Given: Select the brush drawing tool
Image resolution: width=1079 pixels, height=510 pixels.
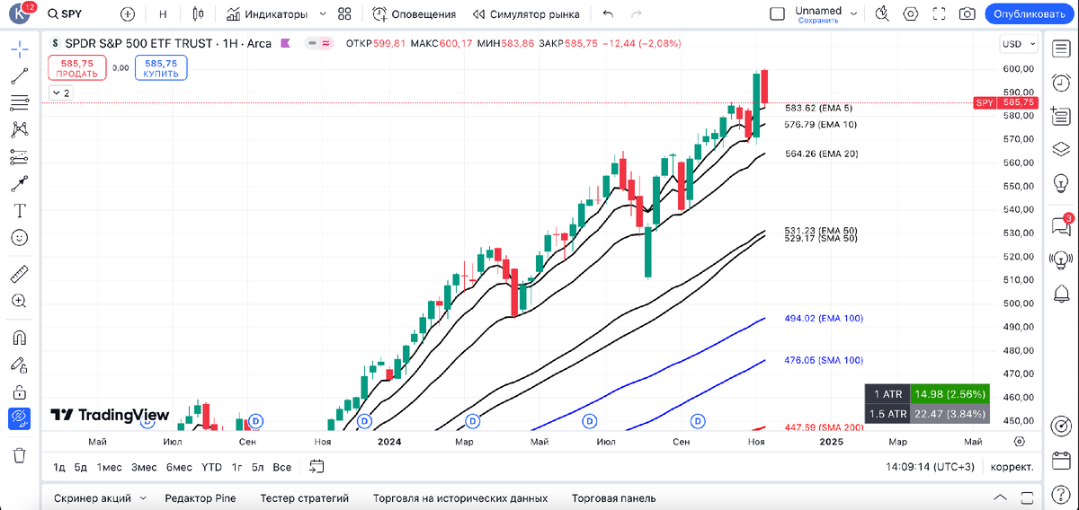Looking at the screenshot, I should pyautogui.click(x=19, y=184).
